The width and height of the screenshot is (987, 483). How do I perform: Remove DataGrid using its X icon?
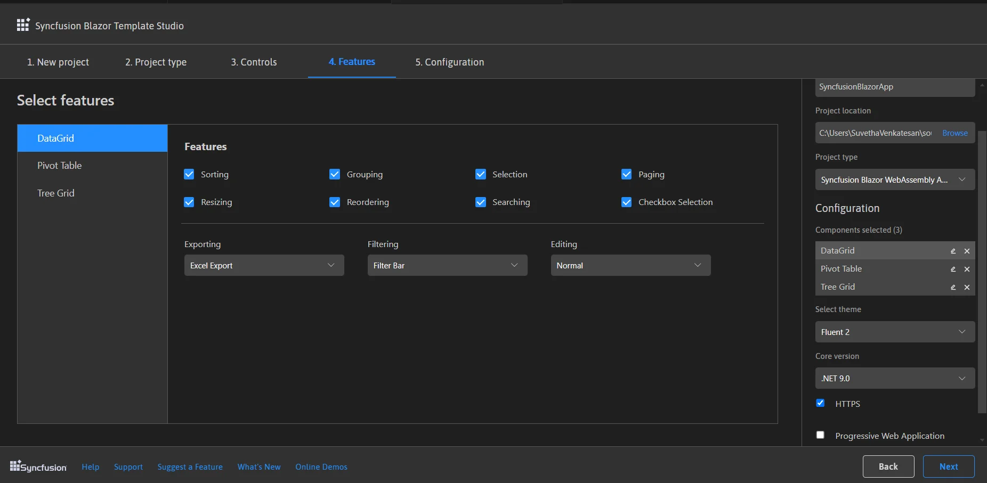pos(967,251)
